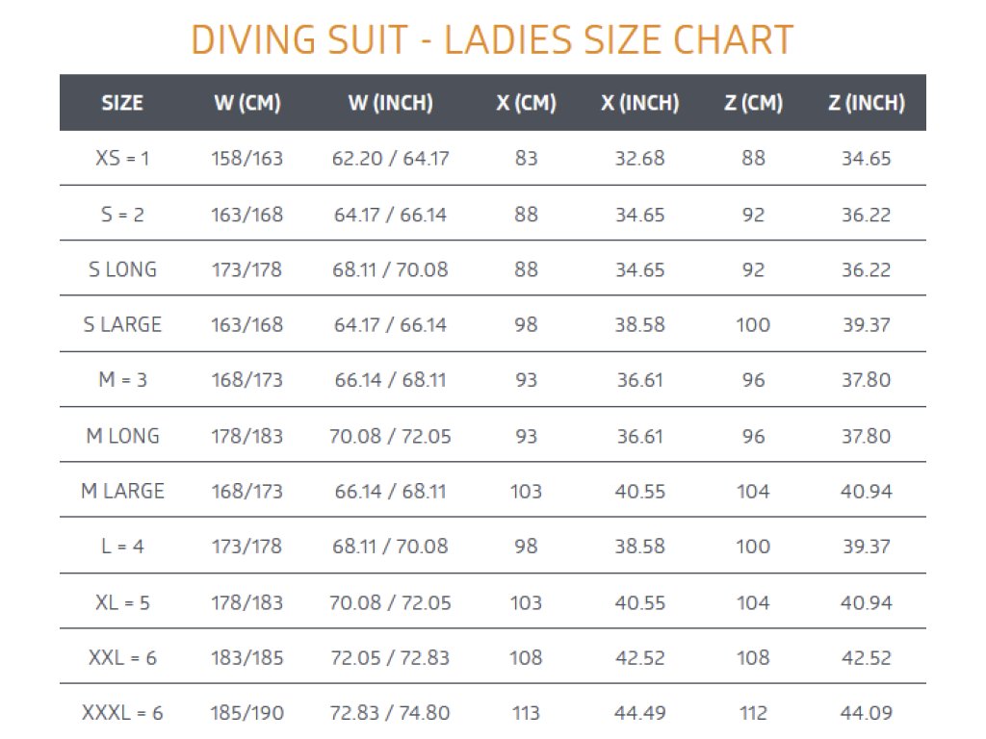This screenshot has width=986, height=739.
Task: Click the L = 4 size label
Action: coord(122,547)
